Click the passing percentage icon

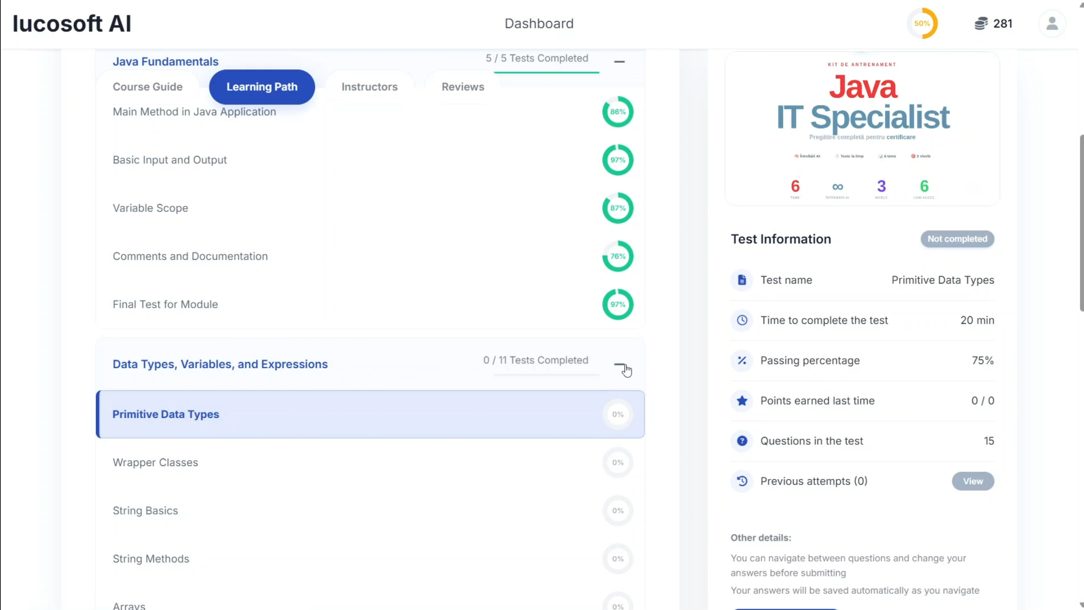[x=742, y=360]
